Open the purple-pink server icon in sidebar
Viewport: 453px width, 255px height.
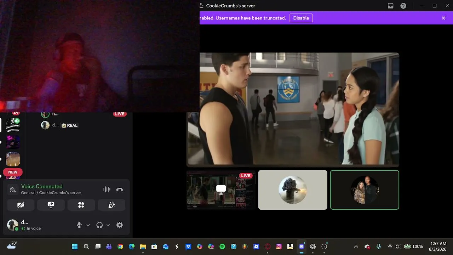13,142
